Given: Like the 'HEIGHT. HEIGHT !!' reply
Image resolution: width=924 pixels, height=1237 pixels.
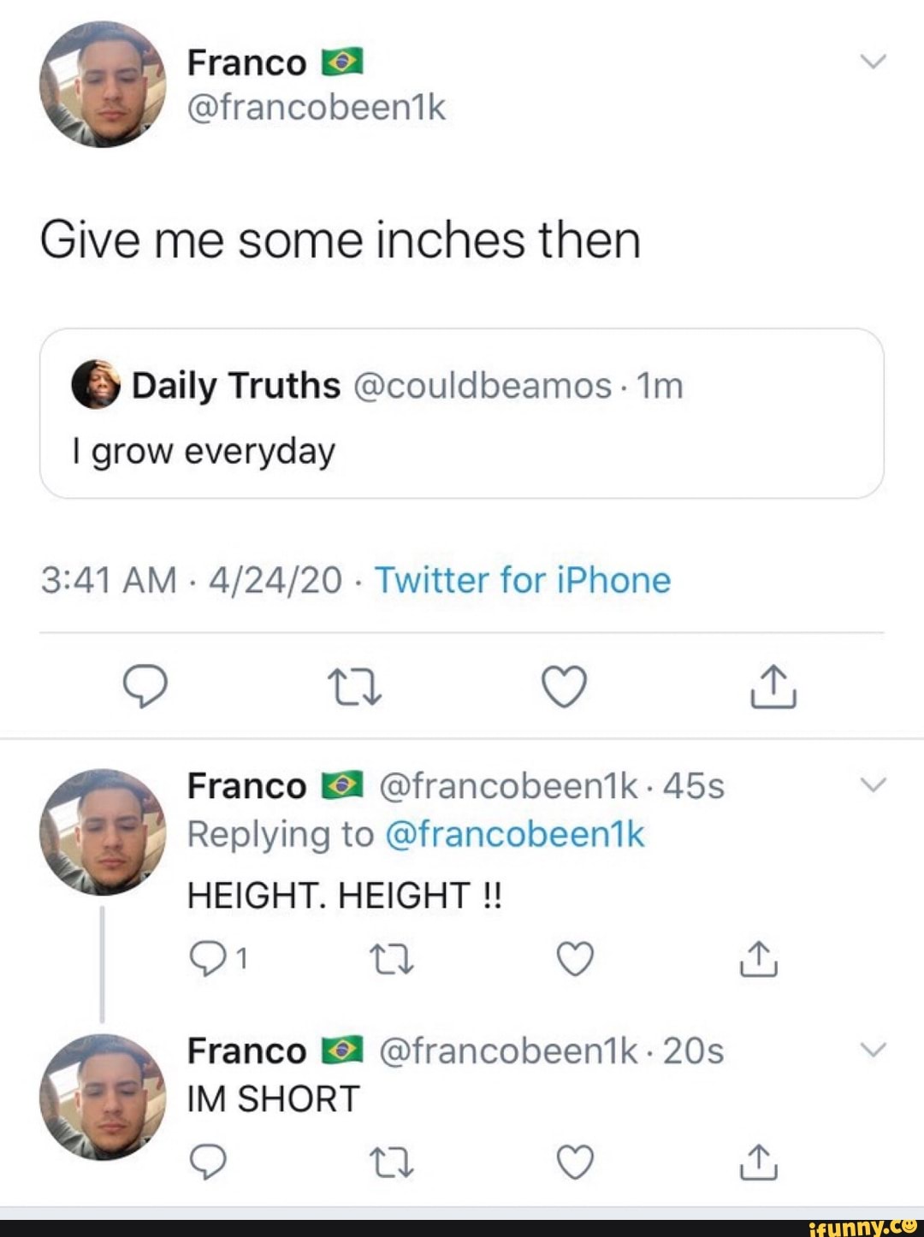Looking at the screenshot, I should tap(572, 959).
